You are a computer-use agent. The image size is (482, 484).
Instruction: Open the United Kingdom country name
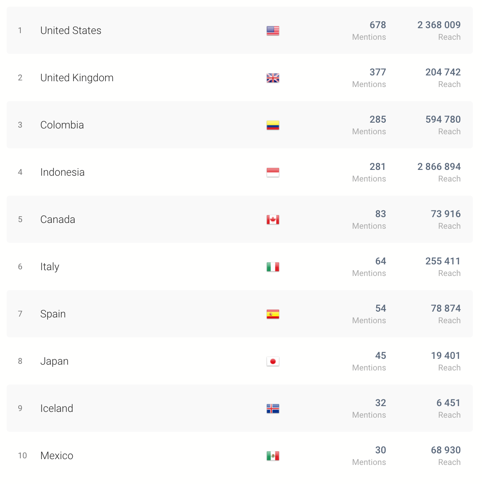click(x=77, y=78)
